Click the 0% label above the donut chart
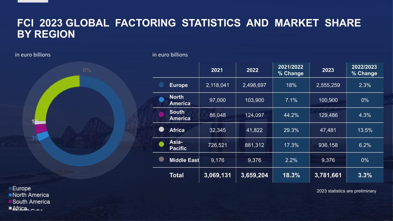393x221 pixels. pyautogui.click(x=86, y=70)
